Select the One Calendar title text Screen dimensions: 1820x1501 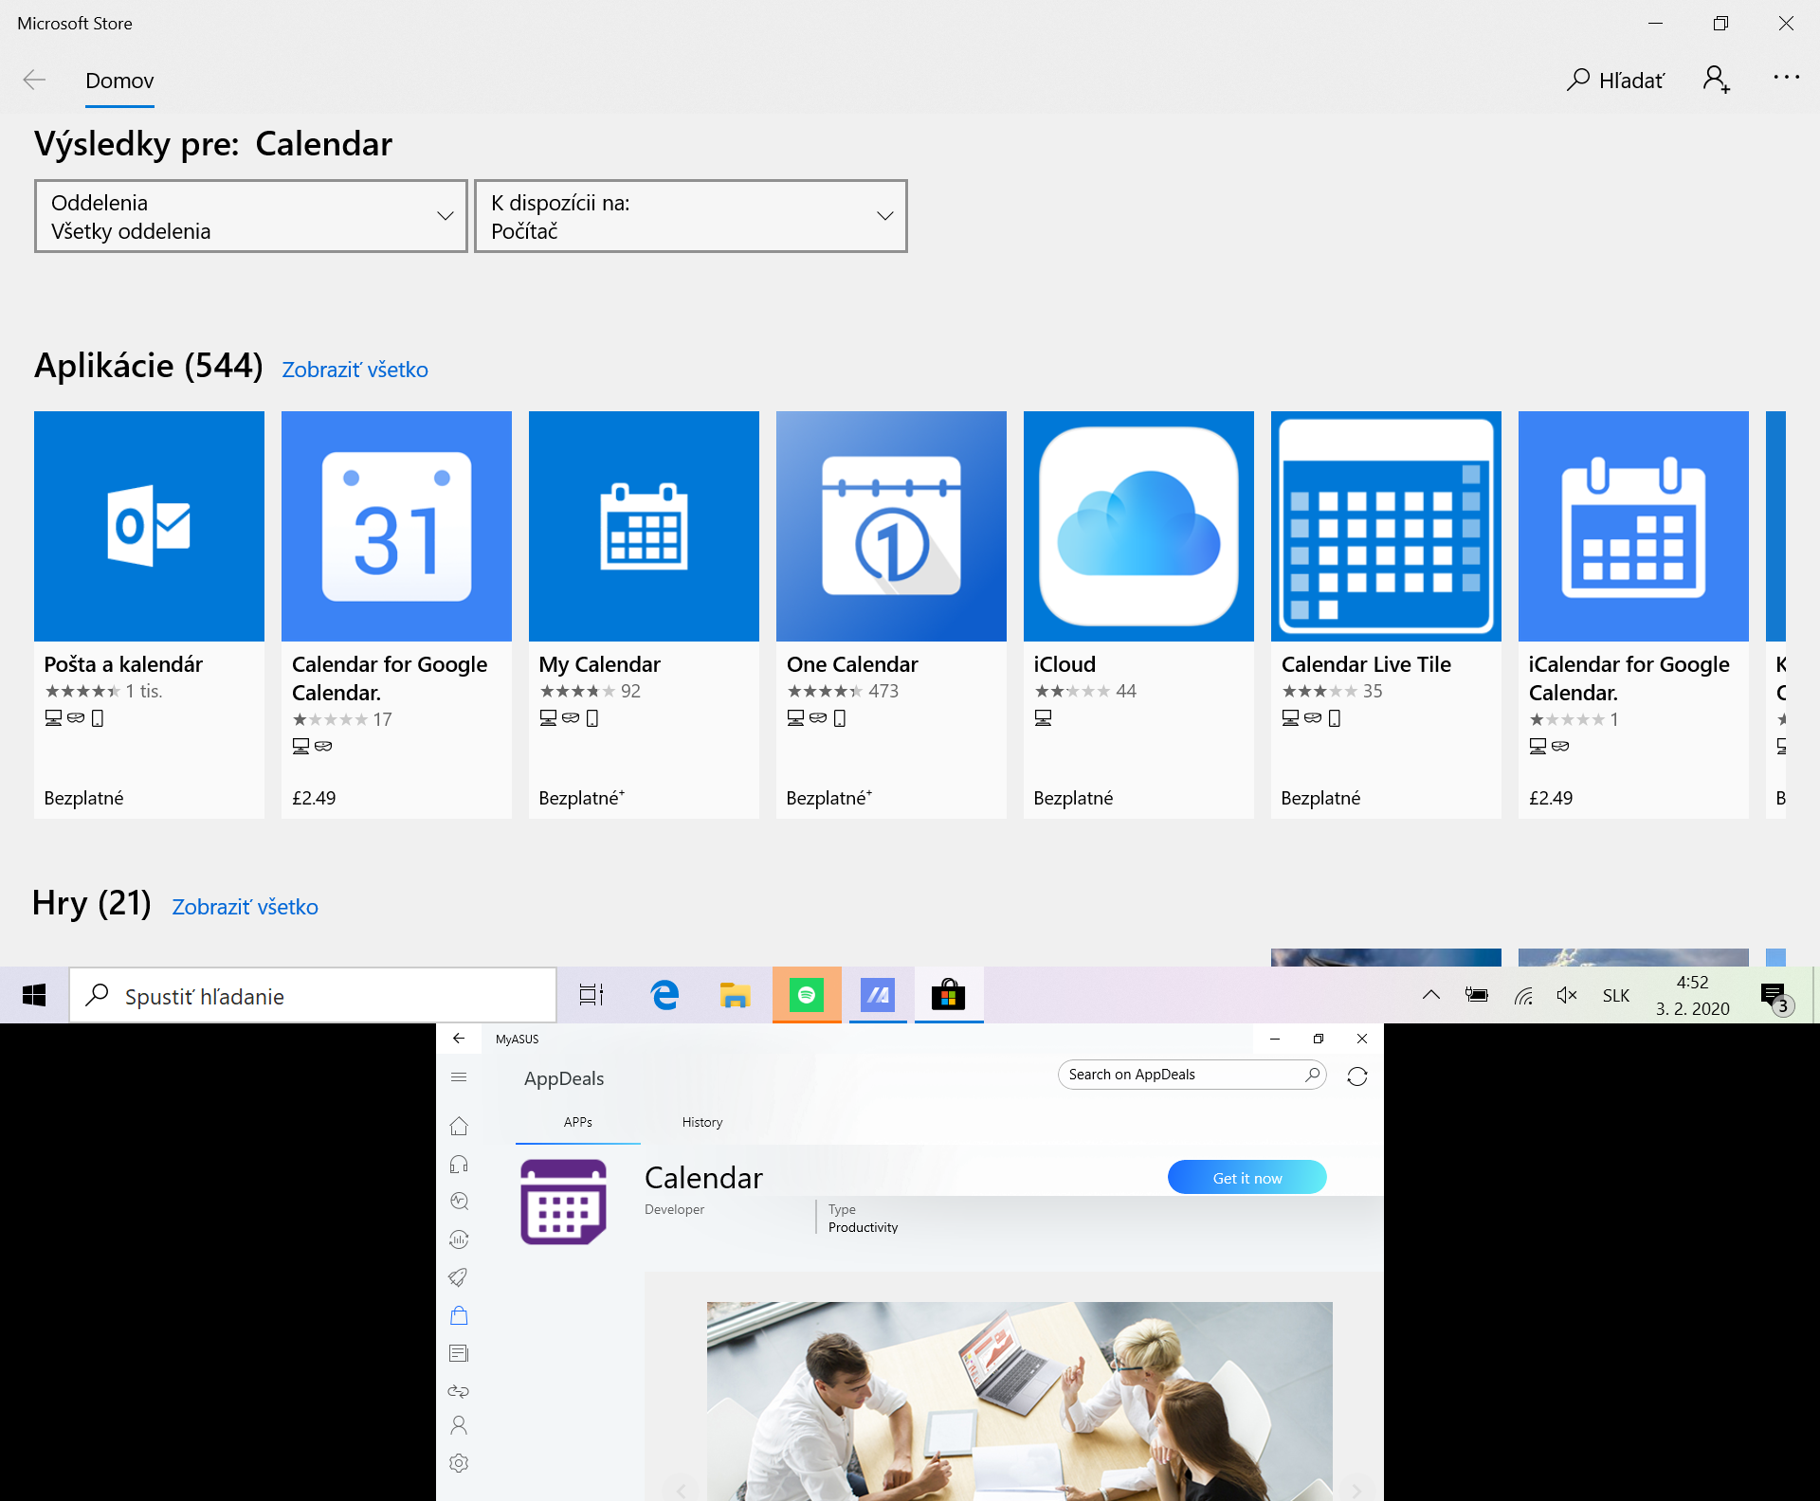852,664
